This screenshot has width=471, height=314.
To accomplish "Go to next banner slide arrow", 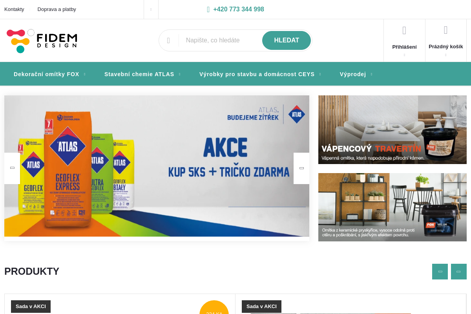I will [301, 168].
